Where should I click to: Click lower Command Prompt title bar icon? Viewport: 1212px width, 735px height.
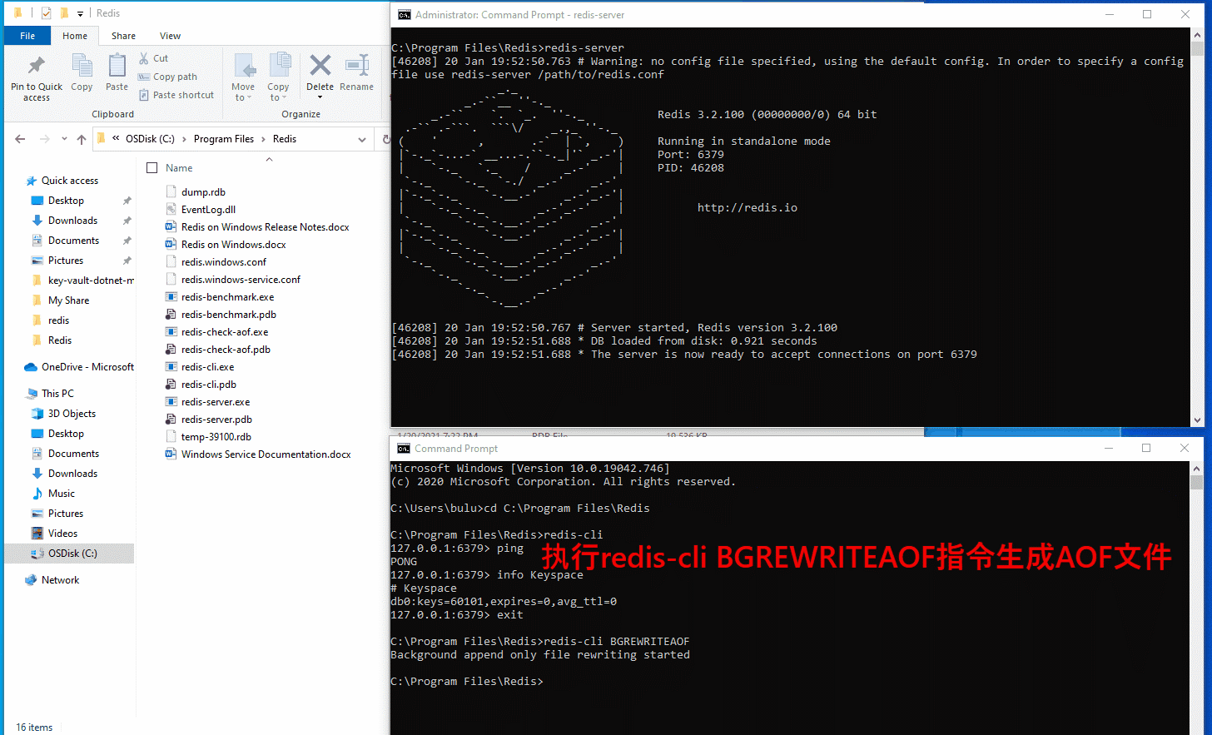404,449
